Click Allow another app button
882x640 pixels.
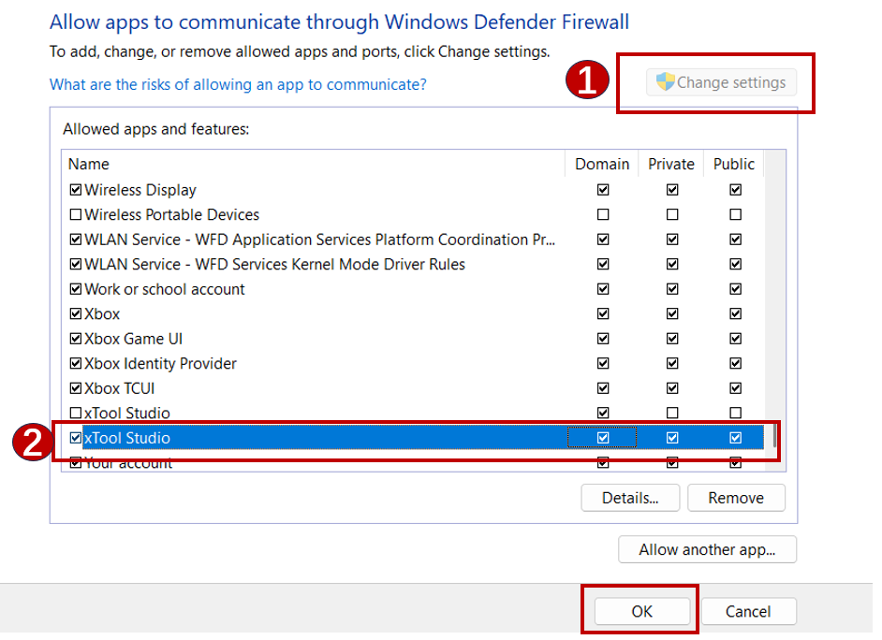pos(707,549)
